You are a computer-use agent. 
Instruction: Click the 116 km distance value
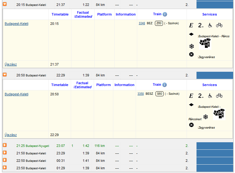point(100,146)
